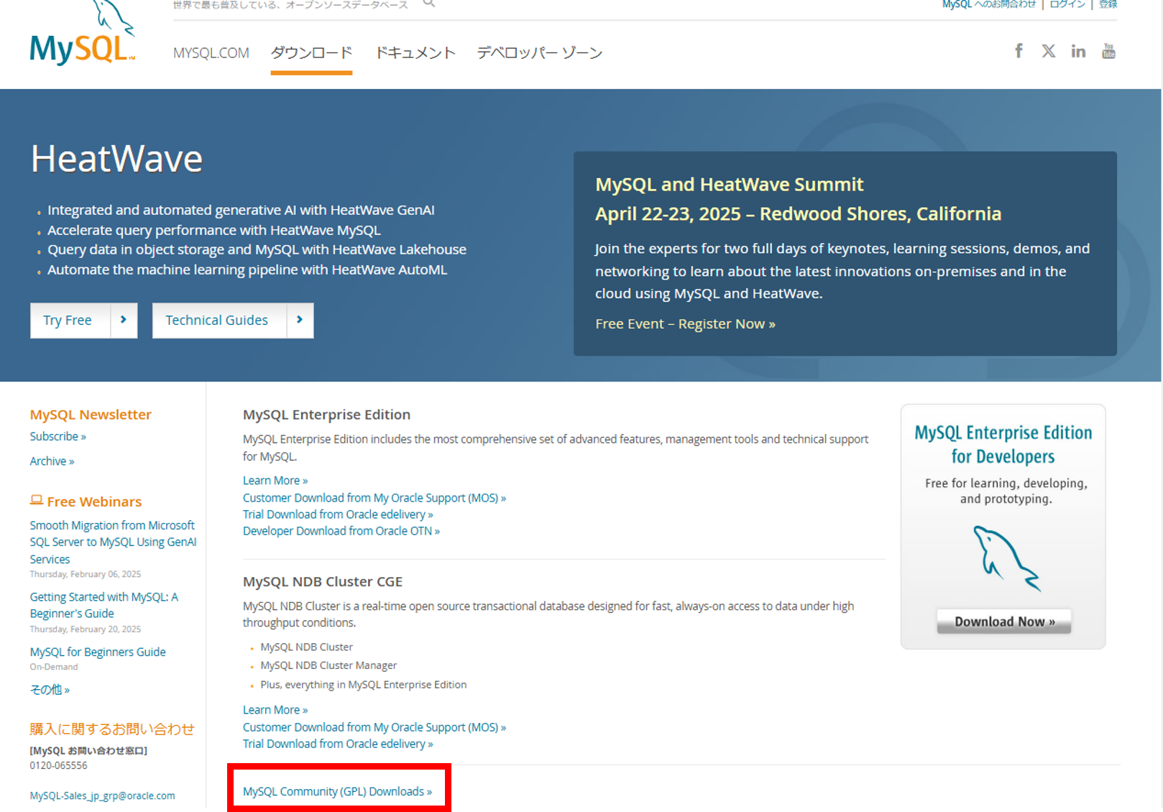
Task: Subscribe to the MySQL Newsletter
Action: [x=57, y=436]
